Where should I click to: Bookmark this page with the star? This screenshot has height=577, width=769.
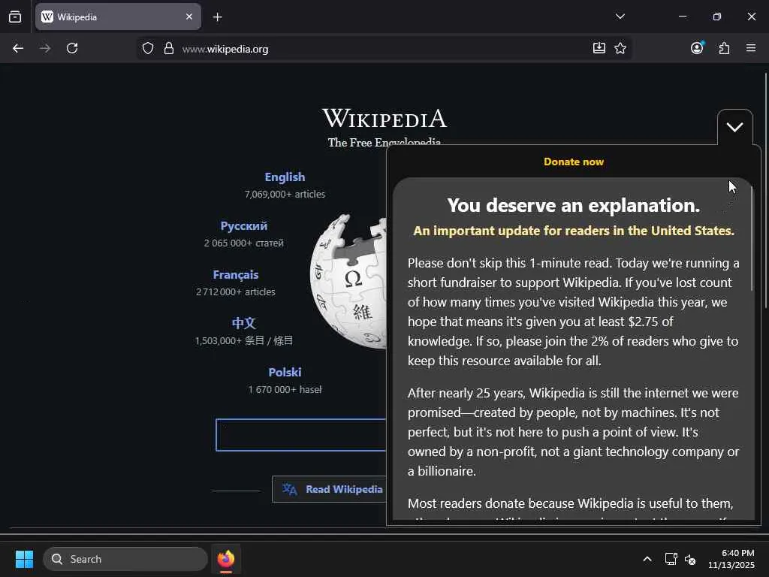pyautogui.click(x=620, y=48)
